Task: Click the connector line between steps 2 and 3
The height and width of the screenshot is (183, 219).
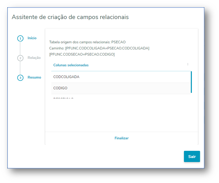Action: [x=21, y=68]
